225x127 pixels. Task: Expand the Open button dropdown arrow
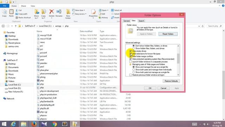[x=108, y=10]
